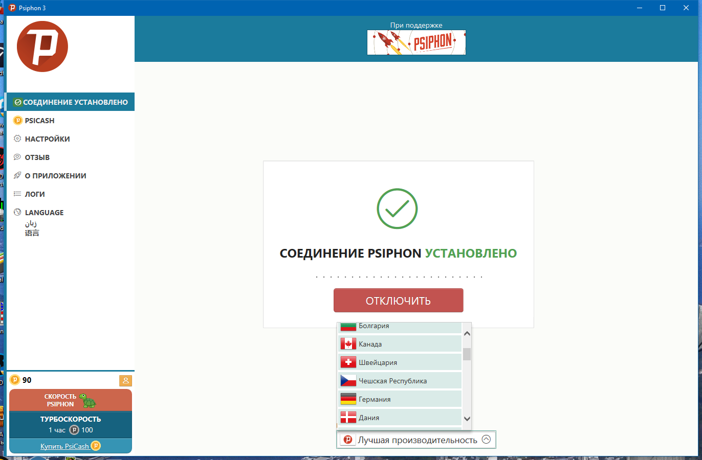702x460 pixels.
Task: Click the rocket icon next to О ПРИЛОЖЕНИИ
Action: pos(17,175)
